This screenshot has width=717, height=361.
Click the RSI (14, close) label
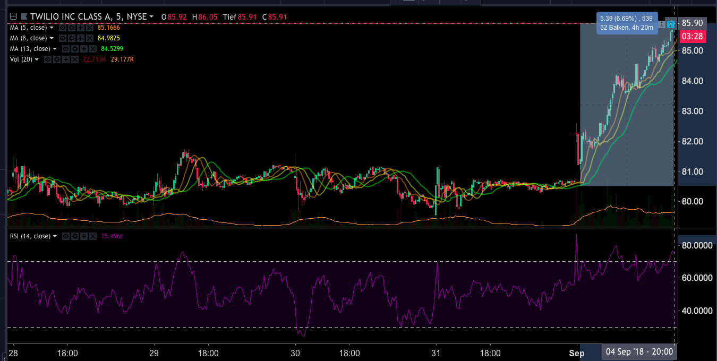click(30, 236)
